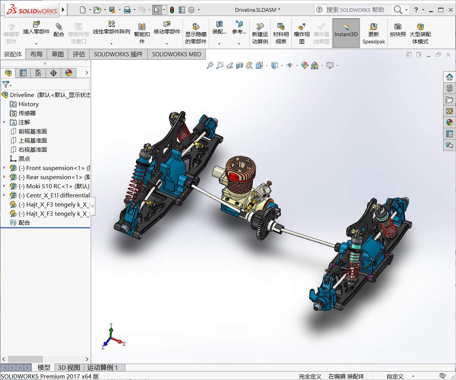Image resolution: width=456 pixels, height=380 pixels.
Task: Click the tree filter funnel icon
Action: pos(6,84)
